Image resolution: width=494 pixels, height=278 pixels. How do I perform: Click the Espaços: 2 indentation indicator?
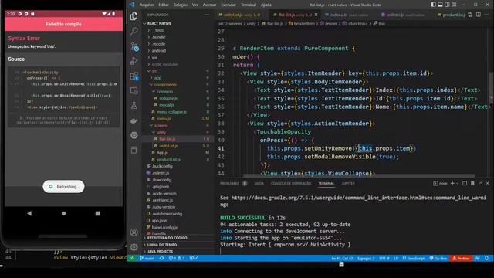[366, 258]
